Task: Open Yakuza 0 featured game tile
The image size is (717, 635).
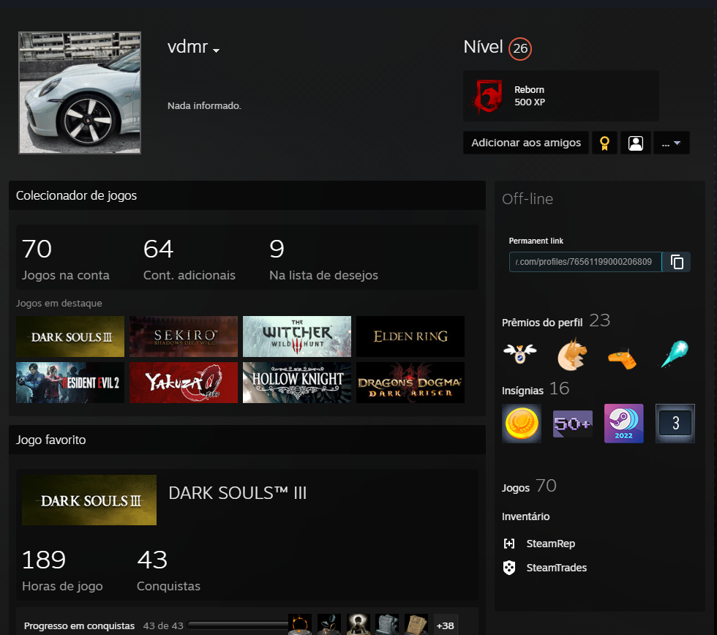Action: tap(184, 383)
